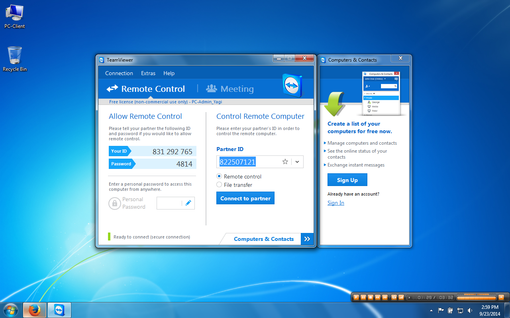Click the stop button on media widget
This screenshot has width=510, height=318.
pyautogui.click(x=371, y=297)
